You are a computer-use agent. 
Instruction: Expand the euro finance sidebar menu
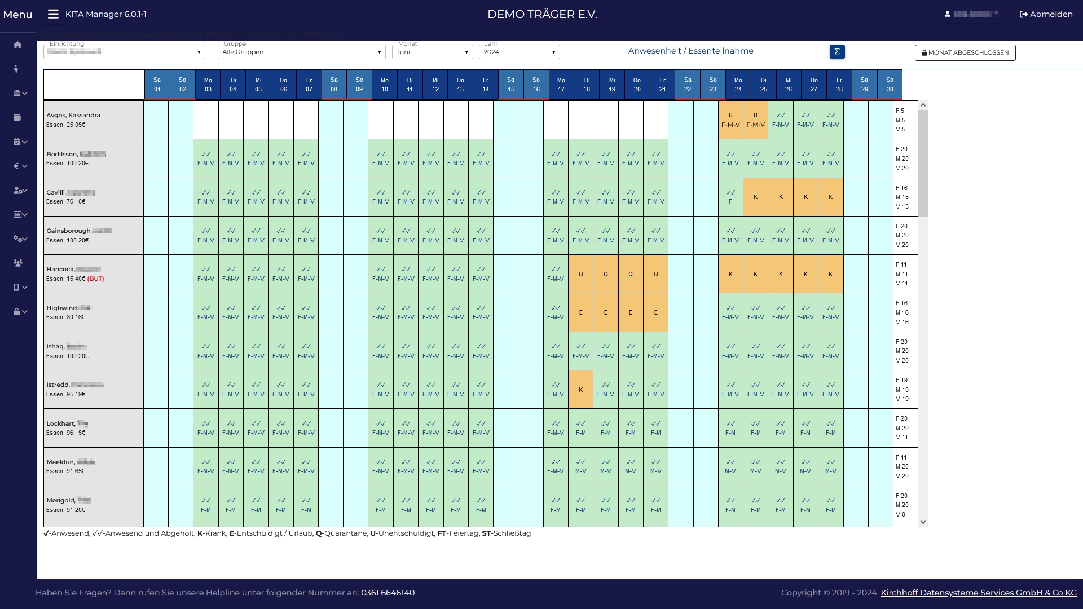(20, 166)
